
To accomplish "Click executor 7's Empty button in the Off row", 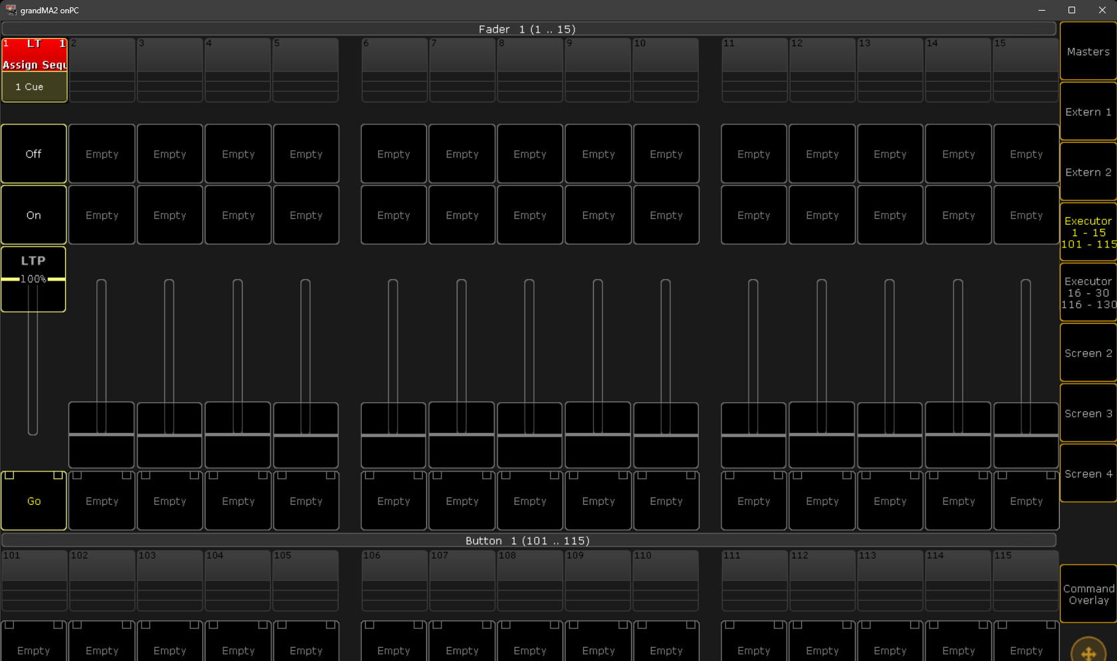I will (462, 154).
